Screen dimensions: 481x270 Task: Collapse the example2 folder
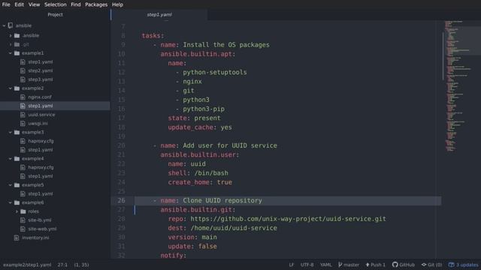coord(11,88)
